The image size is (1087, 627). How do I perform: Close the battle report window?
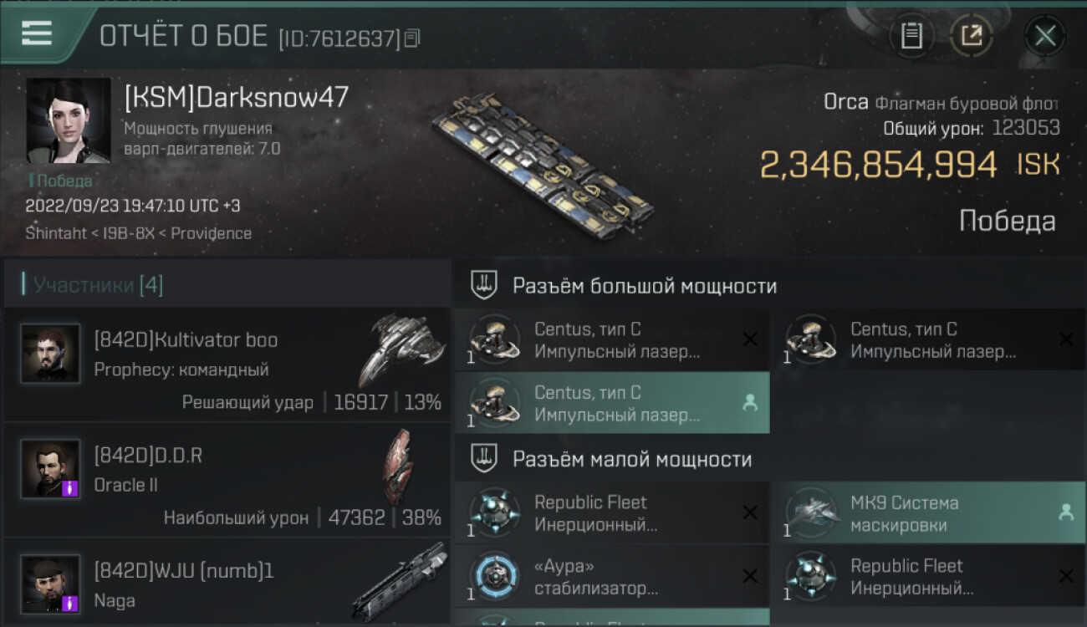click(x=1045, y=36)
